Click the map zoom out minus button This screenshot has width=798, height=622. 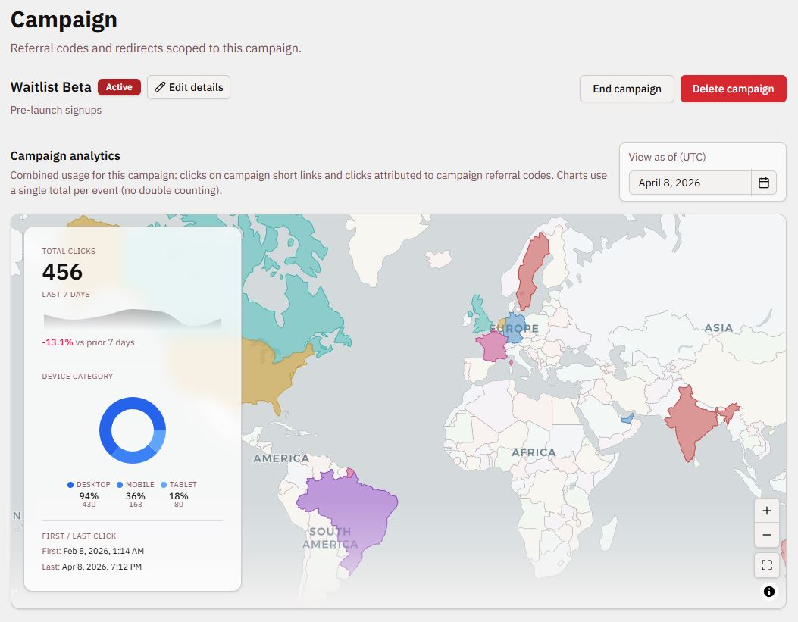(766, 535)
